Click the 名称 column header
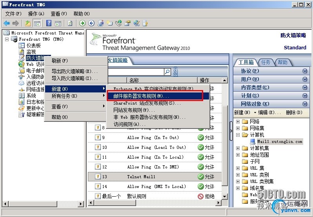313x217 pixels. [x=162, y=80]
